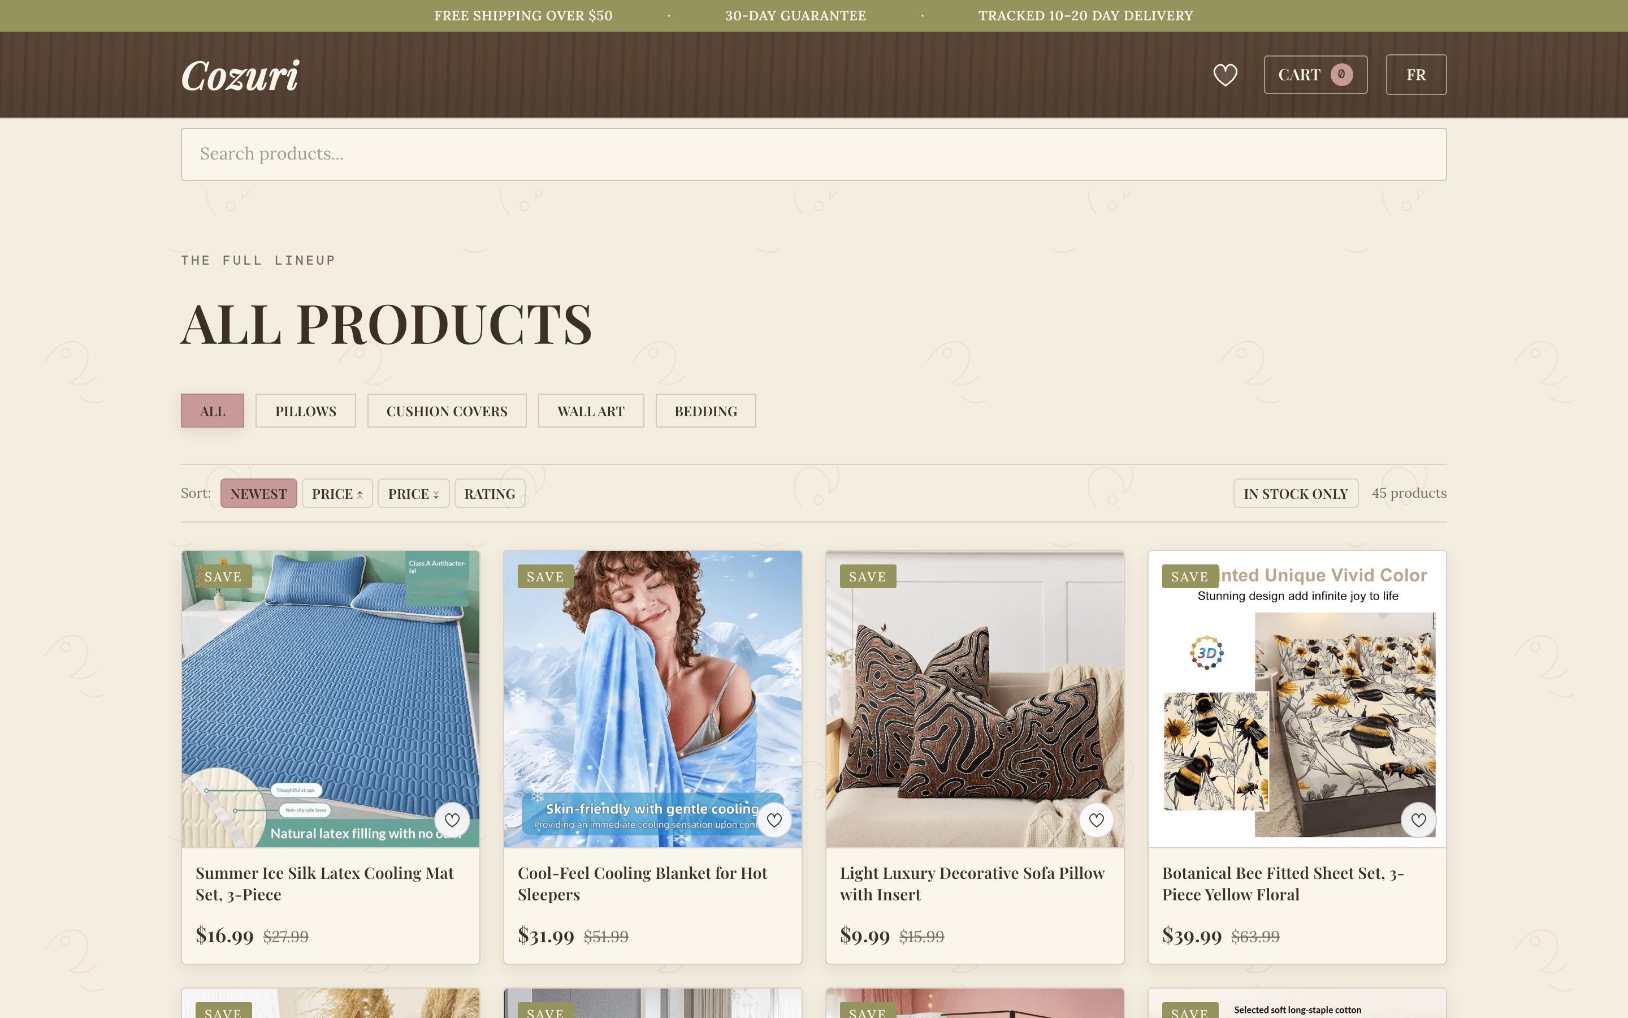Image resolution: width=1628 pixels, height=1018 pixels.
Task: Toggle In Stock Only filter
Action: pos(1296,494)
